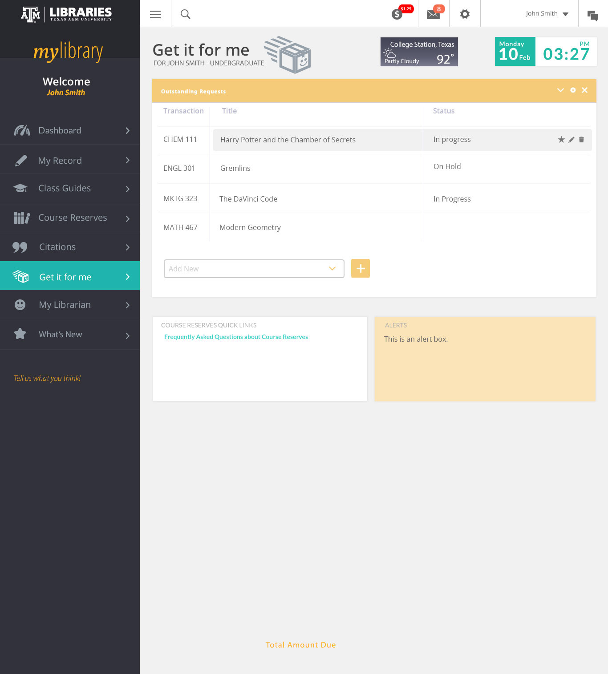Select the MATH 467 transaction cell
This screenshot has height=674, width=608.
[180, 227]
